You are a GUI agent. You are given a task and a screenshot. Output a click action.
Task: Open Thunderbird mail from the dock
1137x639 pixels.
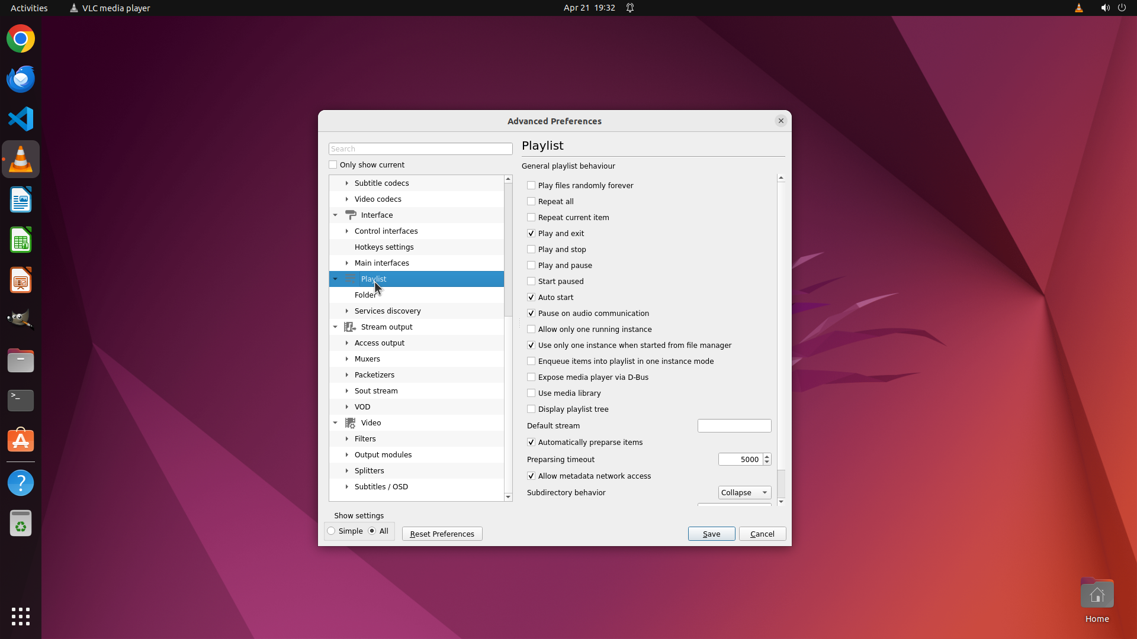point(21,79)
